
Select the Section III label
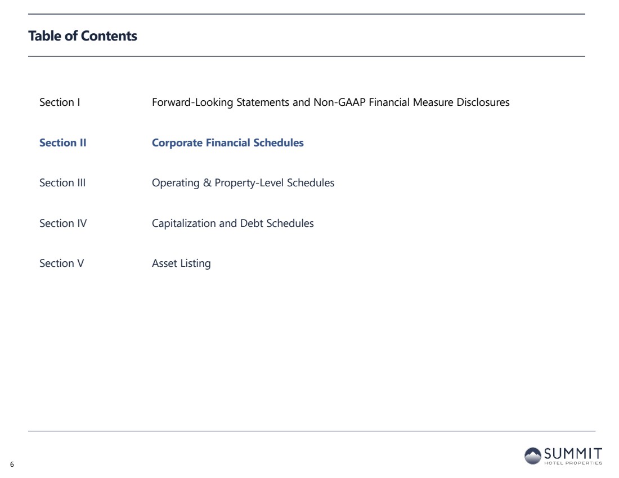click(62, 183)
